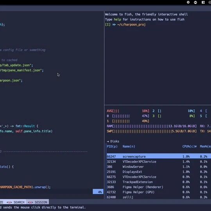Click the fish prompt path ~/c/harpoon_proj
Viewport: 211px width, 211px height.
[x=131, y=25]
